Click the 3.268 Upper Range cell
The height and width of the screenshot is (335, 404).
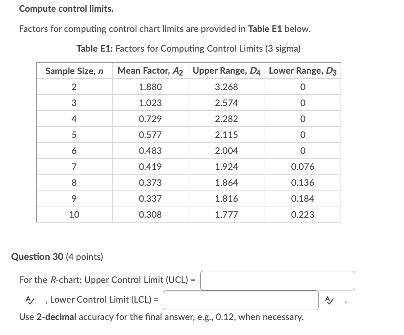pos(227,87)
